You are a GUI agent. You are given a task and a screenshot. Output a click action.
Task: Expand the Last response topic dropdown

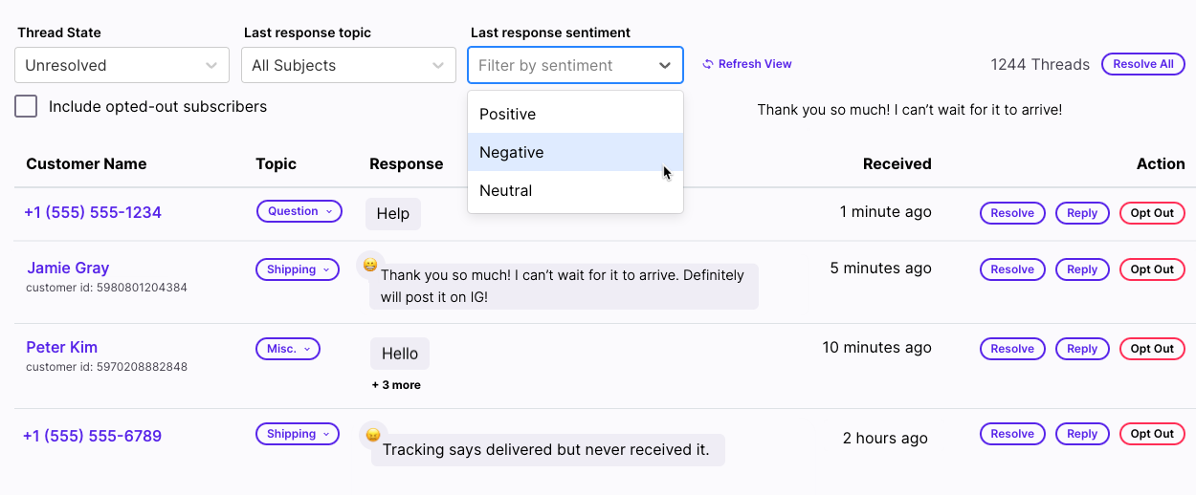point(348,65)
